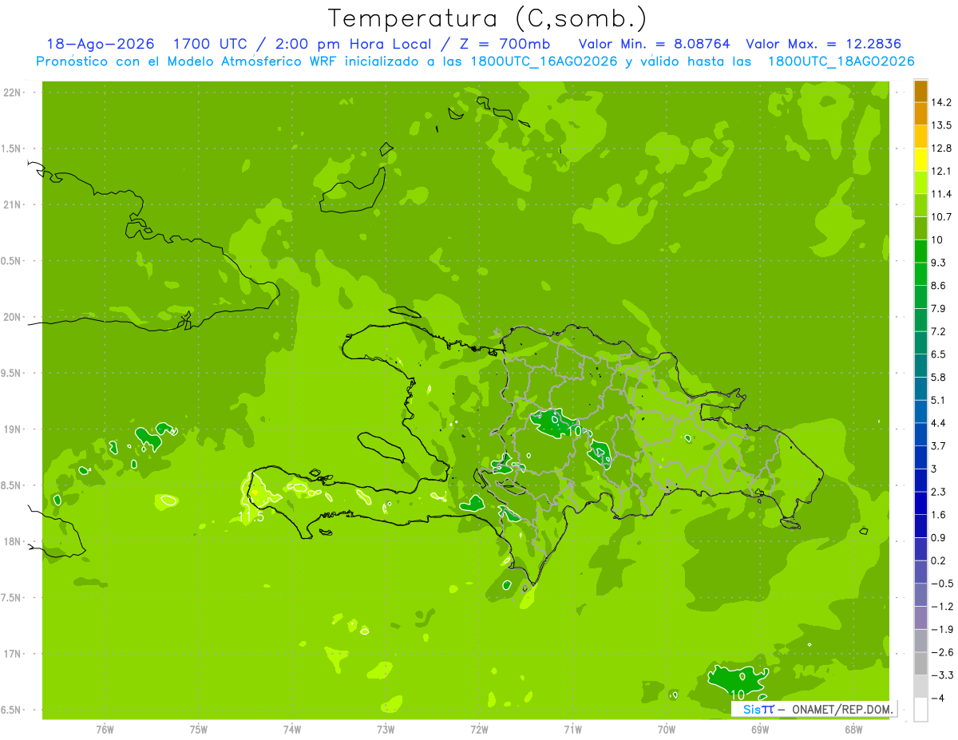Click the "Valor Max. = 12.2836" readout
This screenshot has width=958, height=740.
[x=824, y=44]
